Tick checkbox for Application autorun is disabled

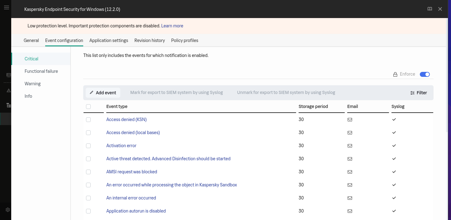pyautogui.click(x=88, y=211)
